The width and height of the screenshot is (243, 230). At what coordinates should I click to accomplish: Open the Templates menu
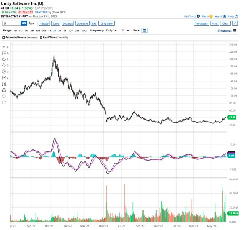pyautogui.click(x=201, y=23)
